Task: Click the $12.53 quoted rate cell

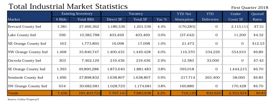Action: point(258,44)
